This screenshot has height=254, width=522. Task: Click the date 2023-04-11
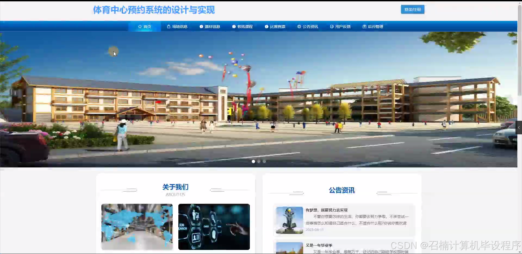coord(315,230)
